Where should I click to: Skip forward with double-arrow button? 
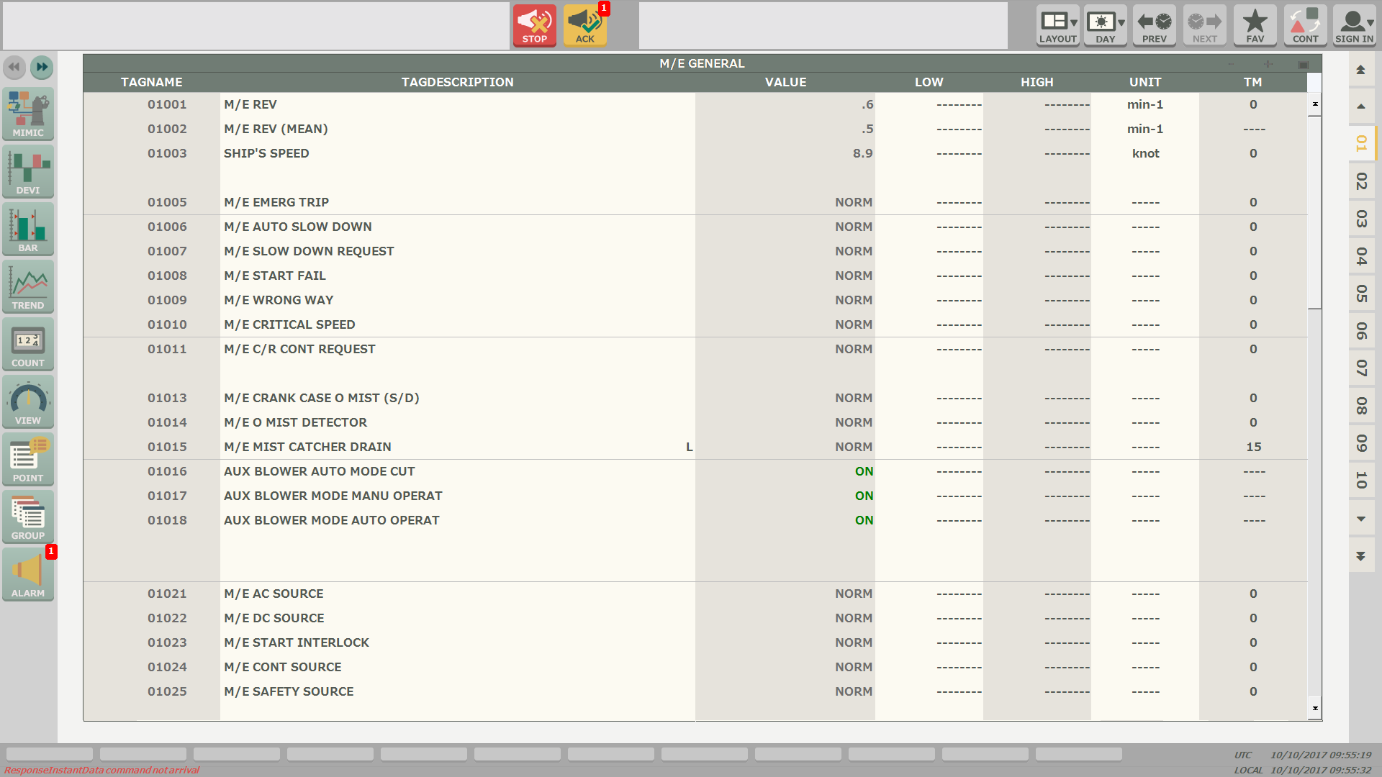[42, 67]
